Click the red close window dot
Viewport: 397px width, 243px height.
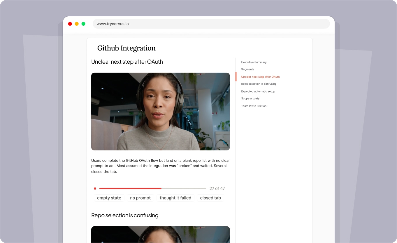click(x=70, y=24)
